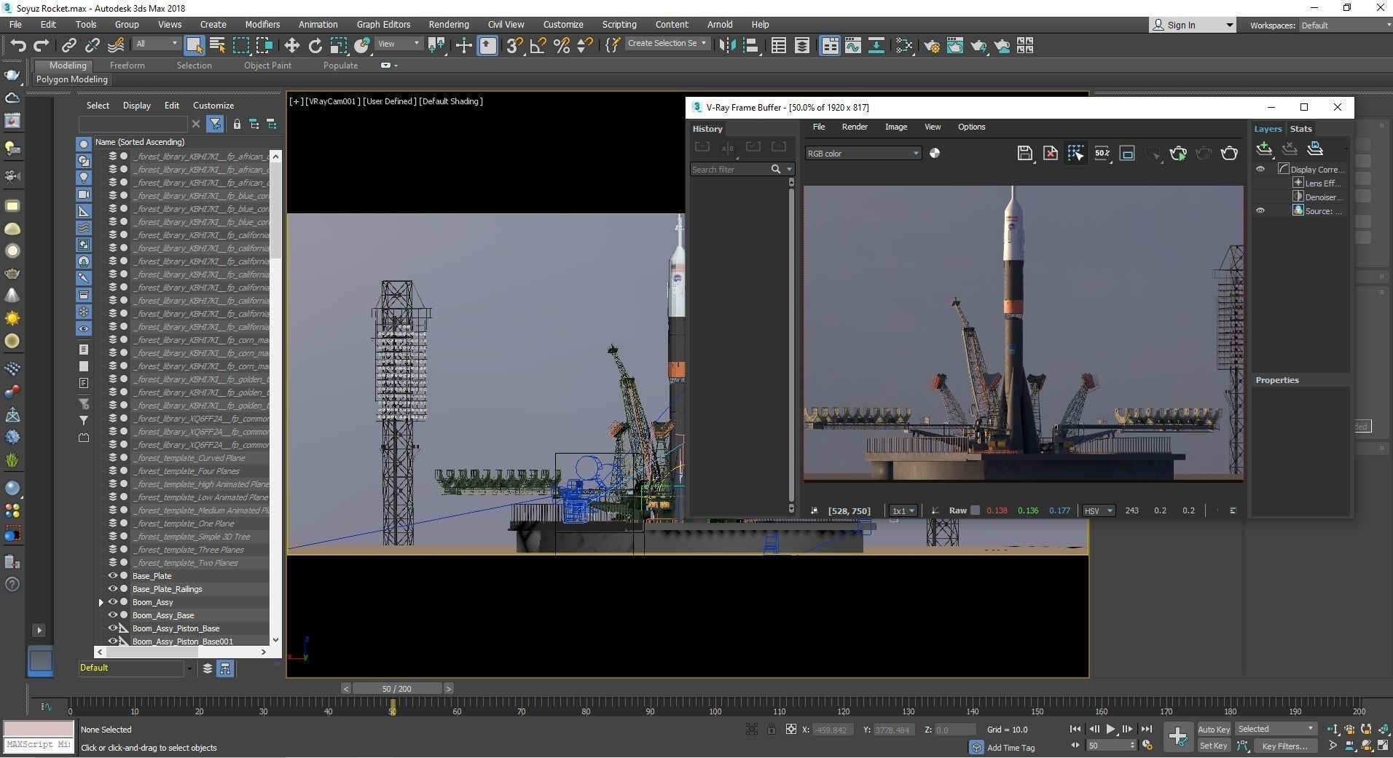This screenshot has width=1393, height=758.
Task: Activate the Select and Scale tool
Action: 339,46
